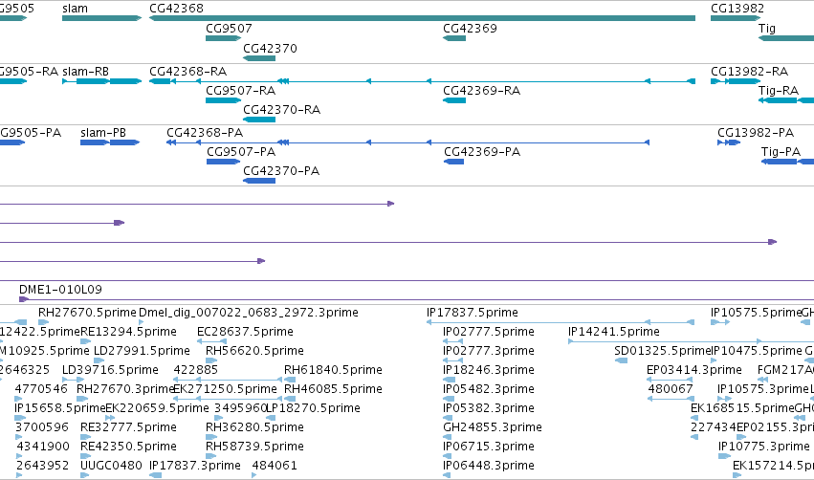The height and width of the screenshot is (480, 814).
Task: Select the IP02777.5prime EST label
Action: tap(489, 332)
